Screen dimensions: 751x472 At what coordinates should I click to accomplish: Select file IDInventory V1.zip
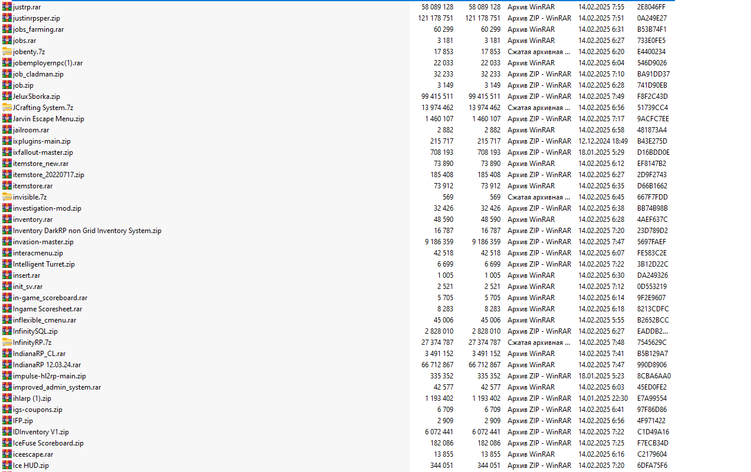click(41, 432)
